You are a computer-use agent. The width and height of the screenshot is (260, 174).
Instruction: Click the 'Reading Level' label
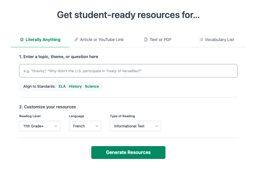pyautogui.click(x=30, y=116)
